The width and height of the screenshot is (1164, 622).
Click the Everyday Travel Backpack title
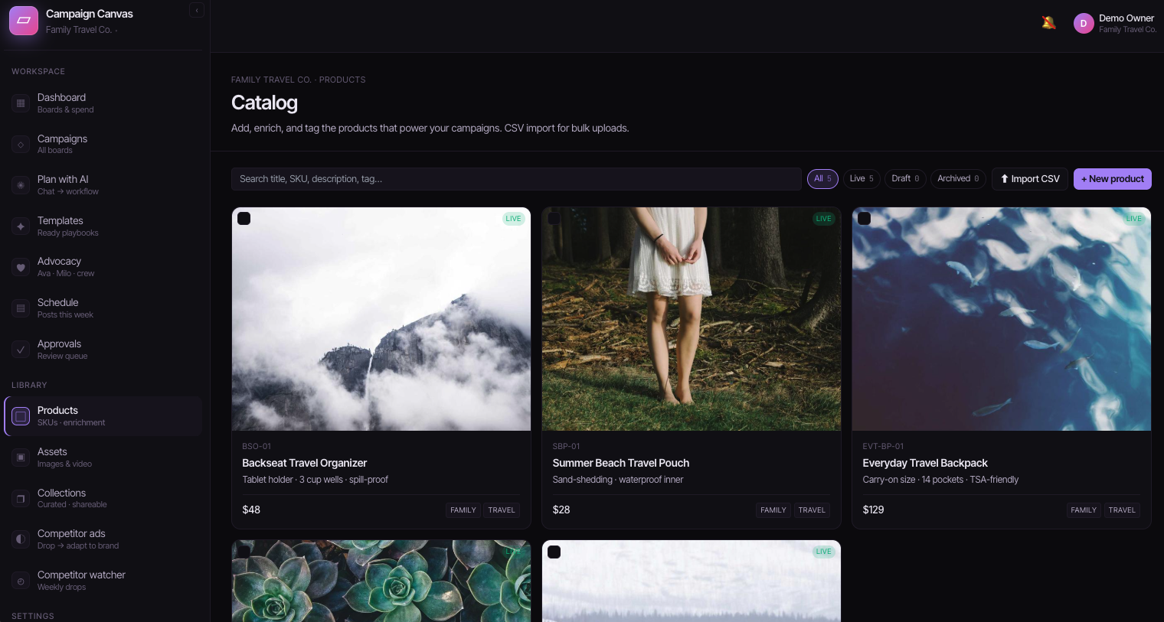click(x=925, y=463)
